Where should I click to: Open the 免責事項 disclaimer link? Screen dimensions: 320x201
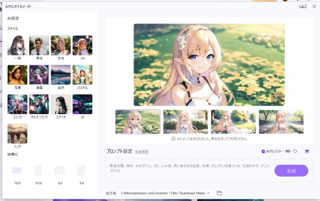[141, 152]
